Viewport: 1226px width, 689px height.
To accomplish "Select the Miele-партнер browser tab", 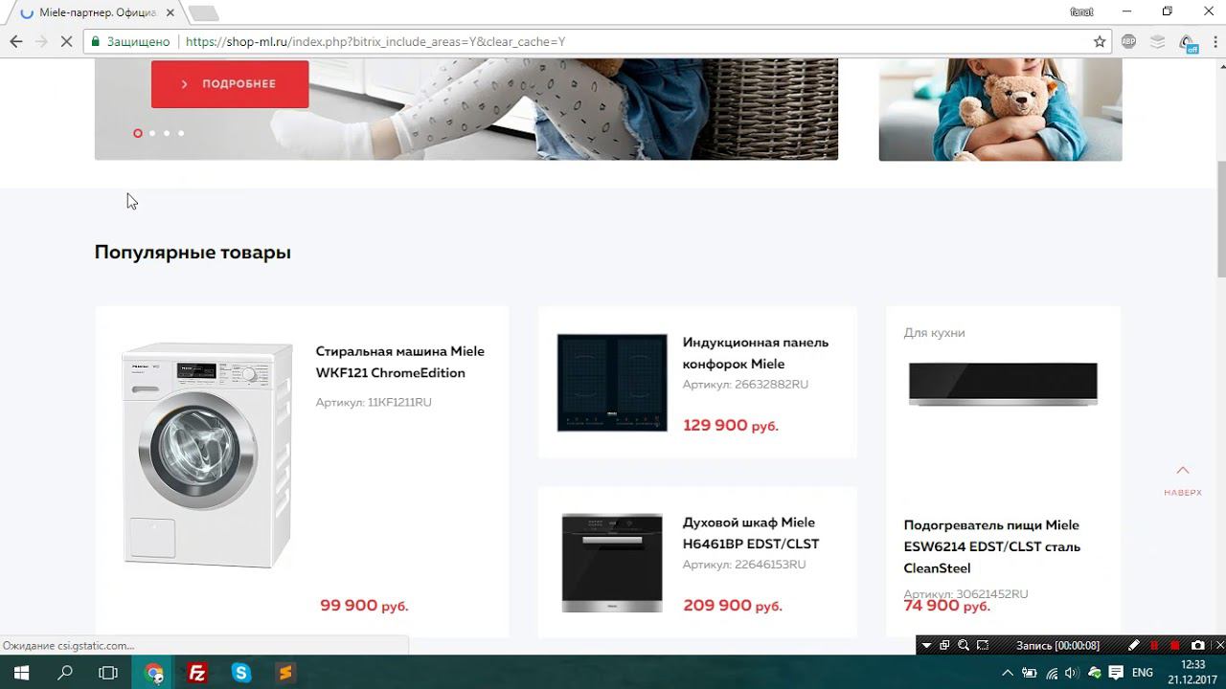I will [x=93, y=12].
